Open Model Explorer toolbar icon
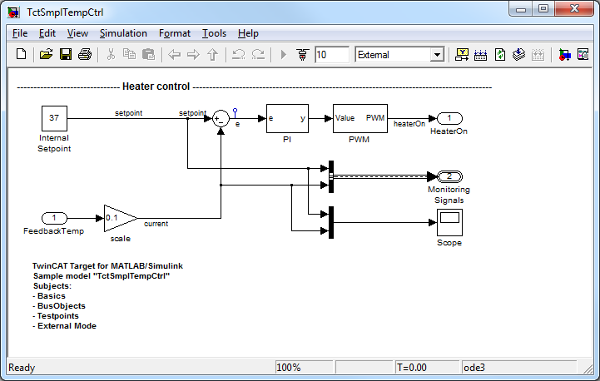This screenshot has height=381, width=600. coord(564,54)
